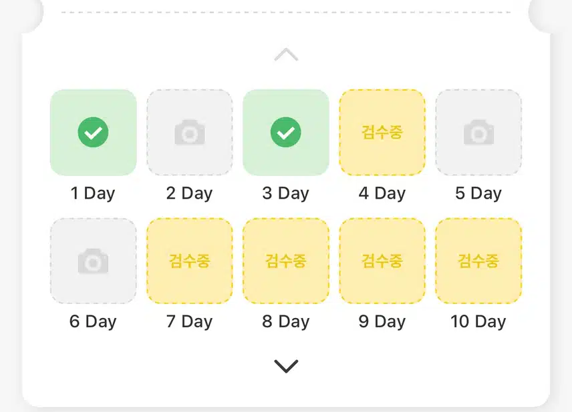
Task: Click the "1 Day" label
Action: (x=93, y=193)
